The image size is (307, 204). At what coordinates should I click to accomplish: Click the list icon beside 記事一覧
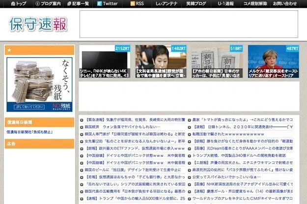tap(69, 3)
